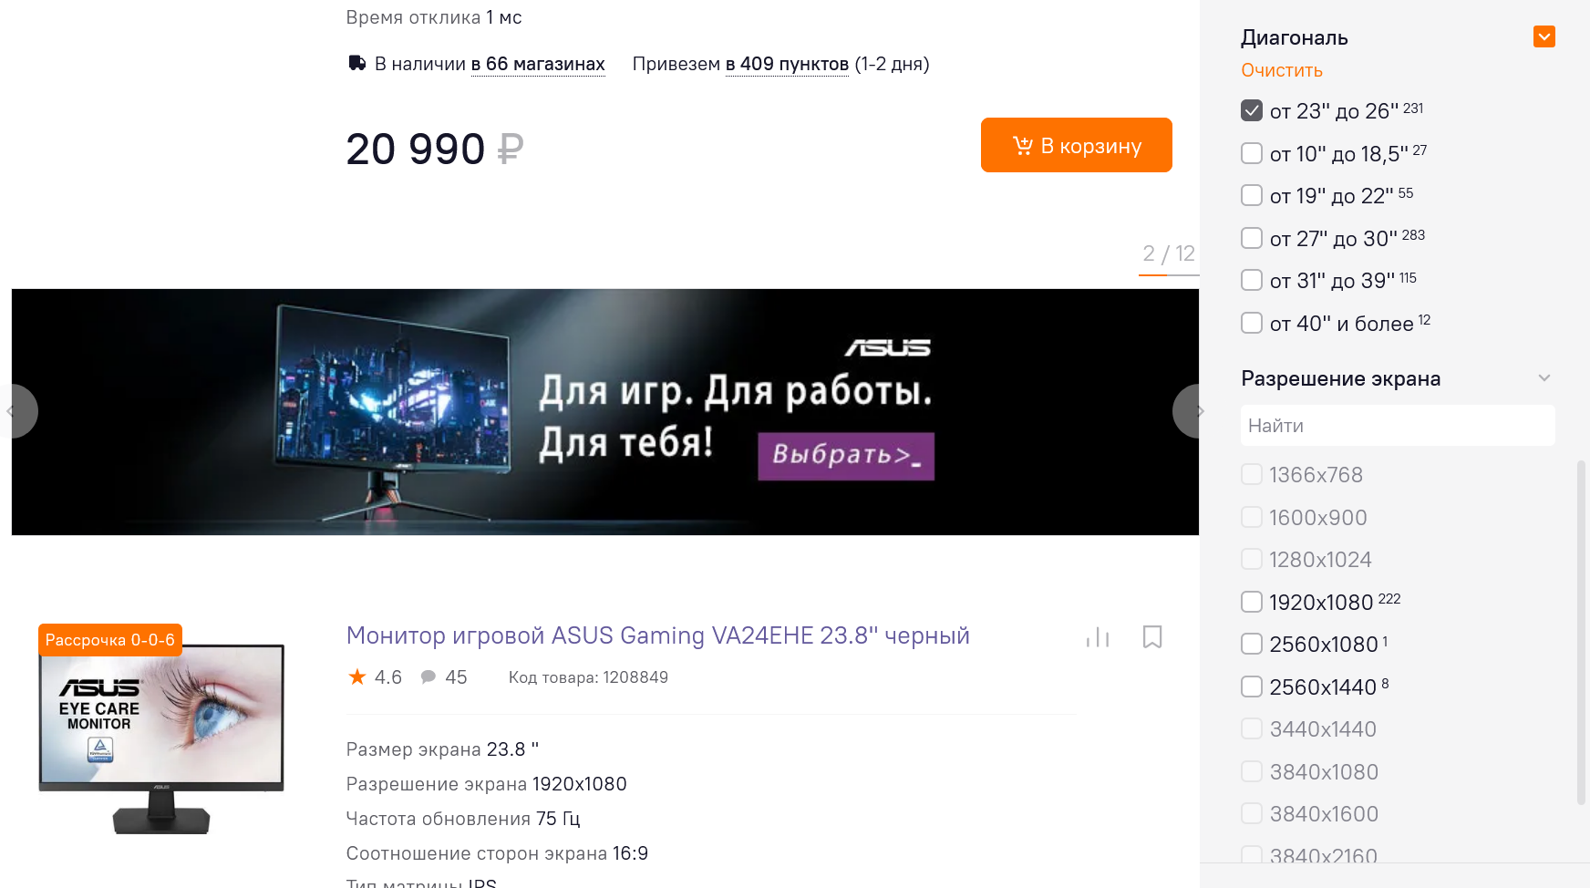Add the monitor with В корзину button
The height and width of the screenshot is (888, 1590).
tap(1076, 145)
